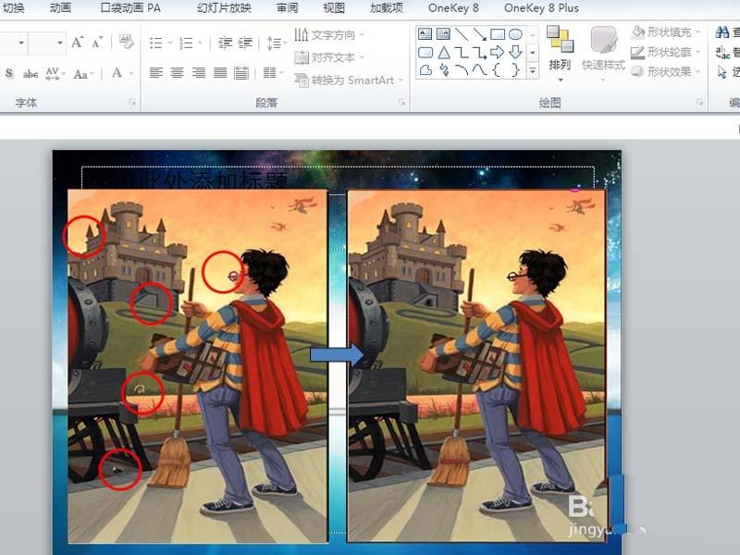
Task: Click the clear formatting icon
Action: (x=127, y=43)
